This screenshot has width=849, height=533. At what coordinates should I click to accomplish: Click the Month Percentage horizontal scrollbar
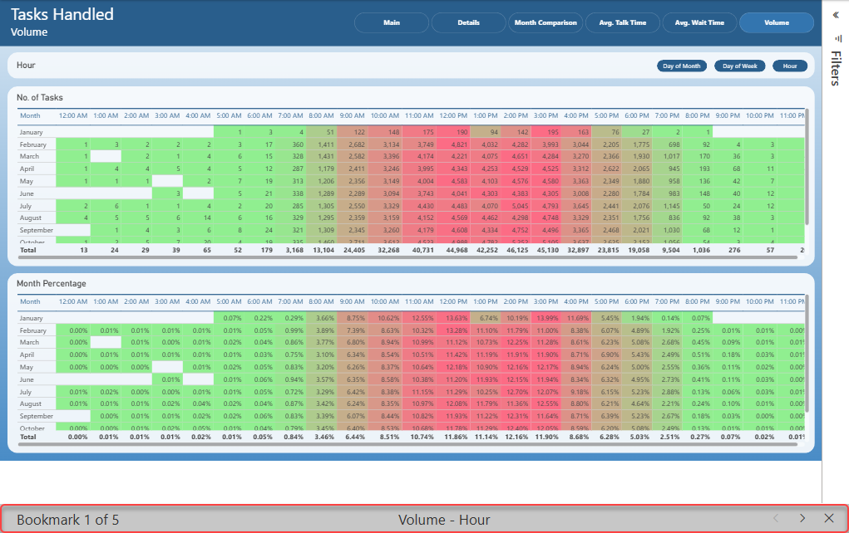tap(407, 444)
